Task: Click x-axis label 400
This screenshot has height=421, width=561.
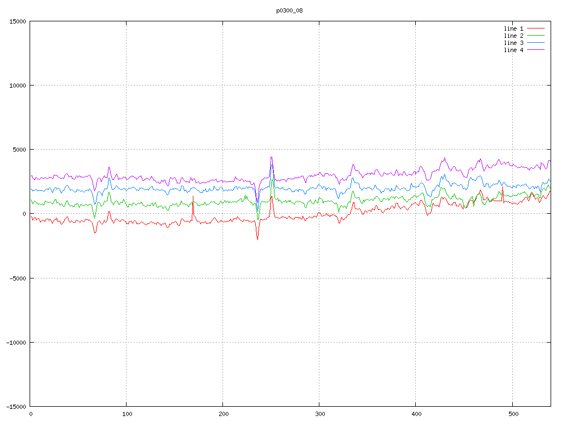Action: pos(417,414)
